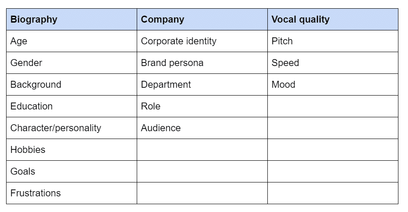
Task: Select the Age cell
Action: (71, 41)
